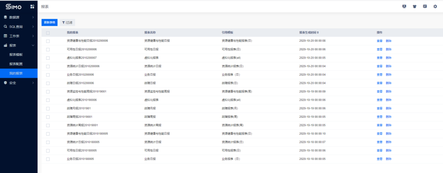Click report name 资源监控与性能周报
Screen dimensions: 443x173
(x=157, y=92)
